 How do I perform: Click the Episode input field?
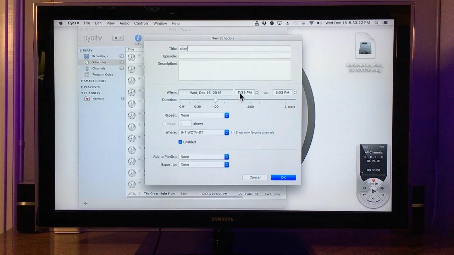[235, 56]
